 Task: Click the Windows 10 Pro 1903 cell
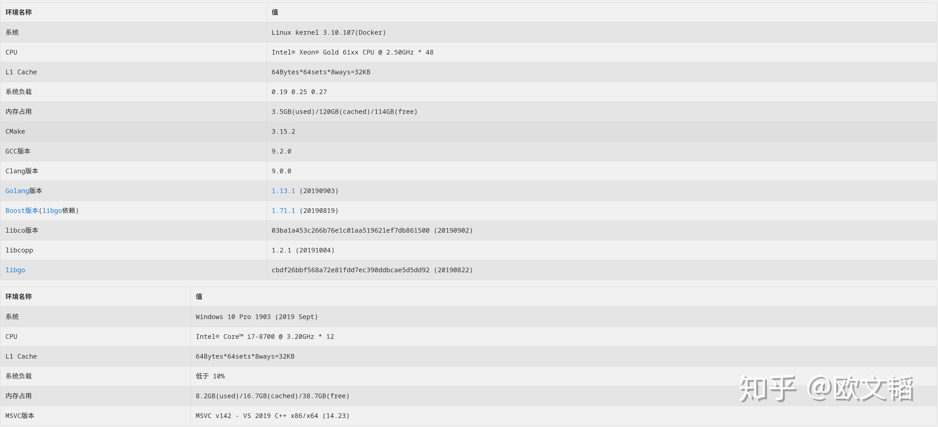click(256, 317)
